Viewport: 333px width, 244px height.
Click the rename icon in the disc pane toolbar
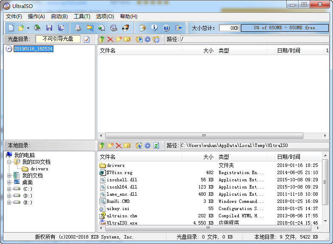click(x=127, y=39)
